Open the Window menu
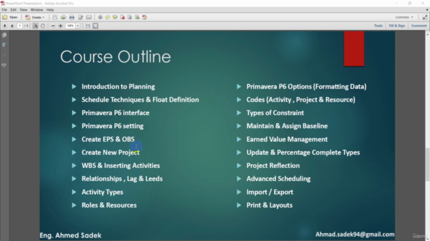This screenshot has width=430, height=241. pos(37,9)
